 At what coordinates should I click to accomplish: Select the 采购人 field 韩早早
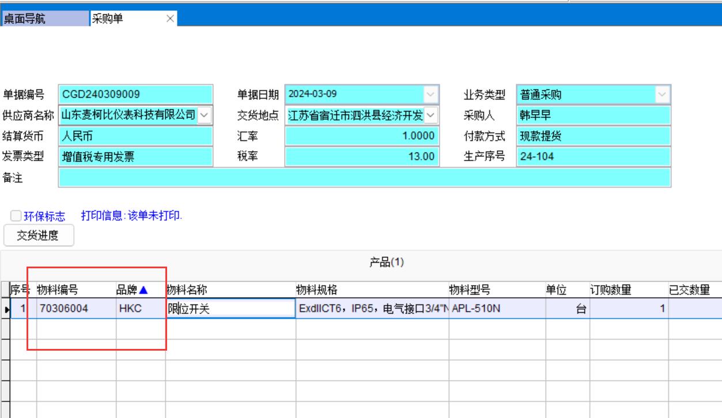click(x=594, y=115)
